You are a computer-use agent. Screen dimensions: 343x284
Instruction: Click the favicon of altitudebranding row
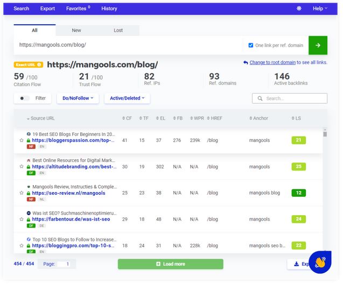29,160
